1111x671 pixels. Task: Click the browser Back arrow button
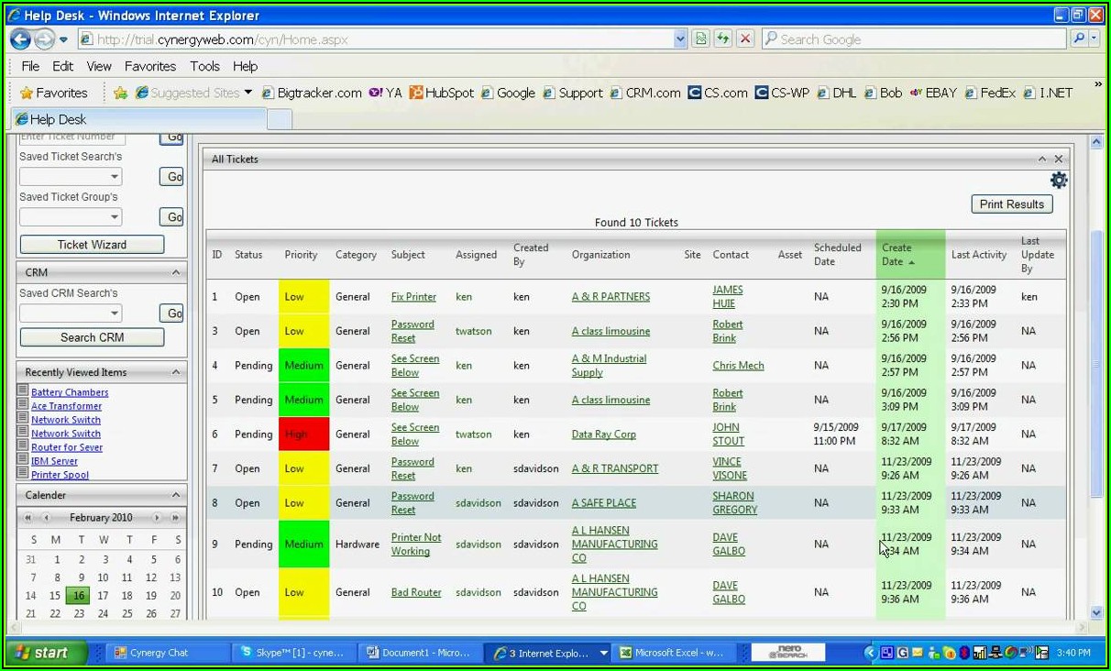(x=20, y=39)
